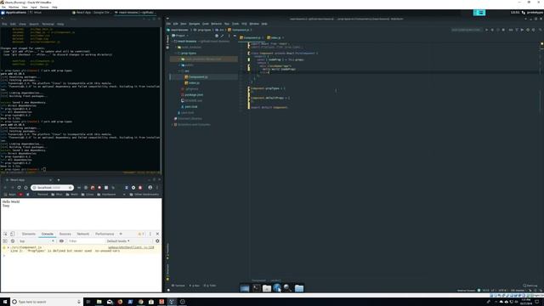Expand the Component.js warning message arrow
Viewport: 544px width, 306px height.
[x=8, y=247]
